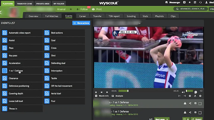This screenshot has width=214, height=120.
Task: Switch to the Full Matches tab
Action: (x=52, y=16)
